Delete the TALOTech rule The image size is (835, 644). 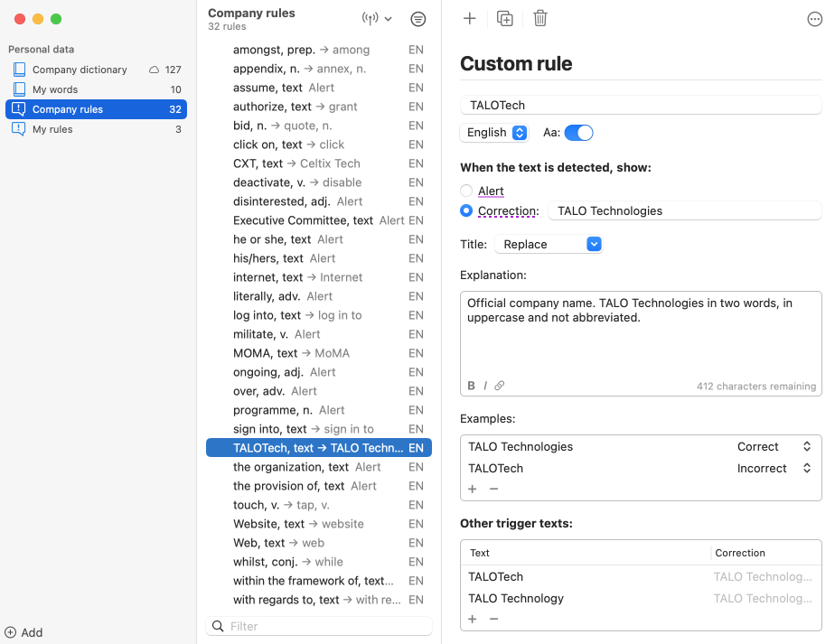(x=540, y=18)
